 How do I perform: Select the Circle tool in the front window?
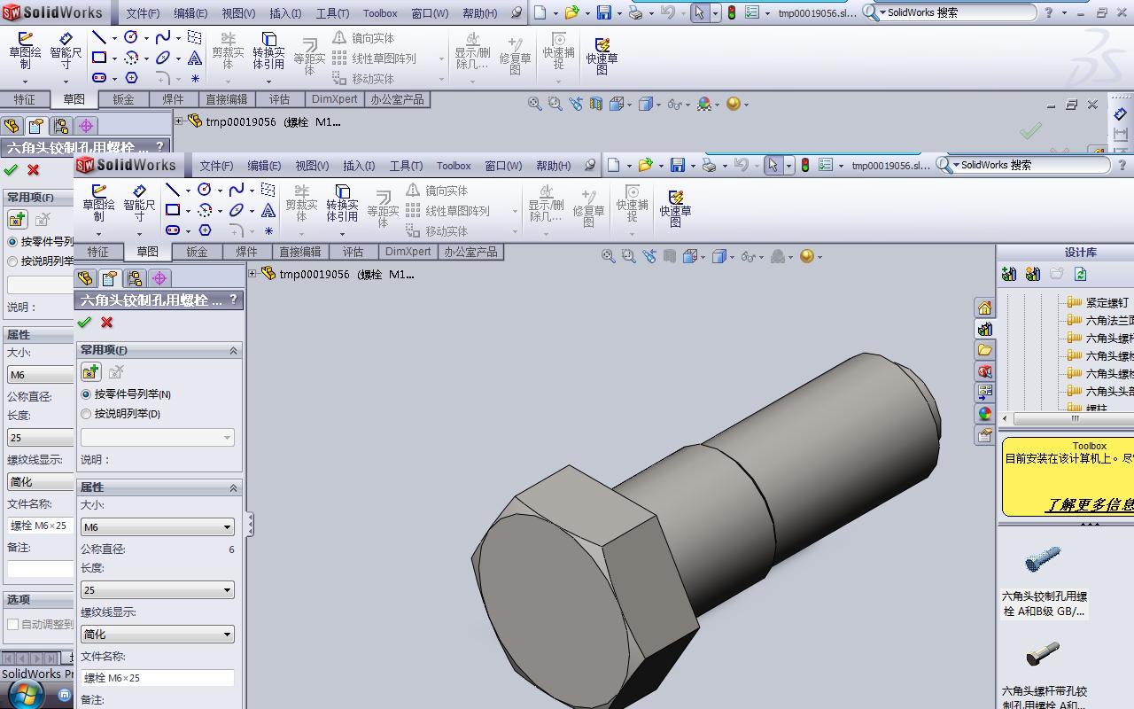coord(205,190)
